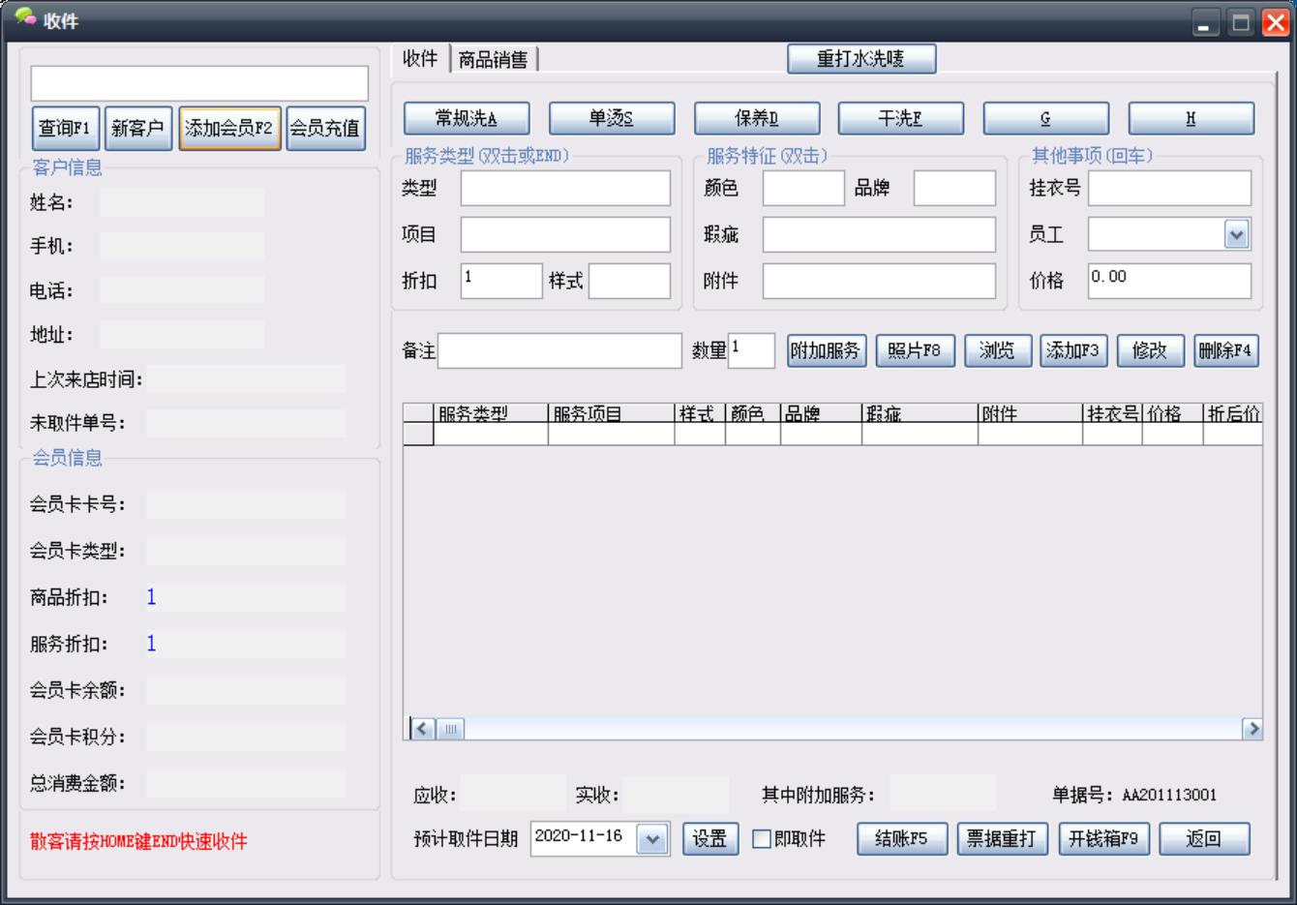
Task: Click the 会员充值 recharge button
Action: (x=325, y=129)
